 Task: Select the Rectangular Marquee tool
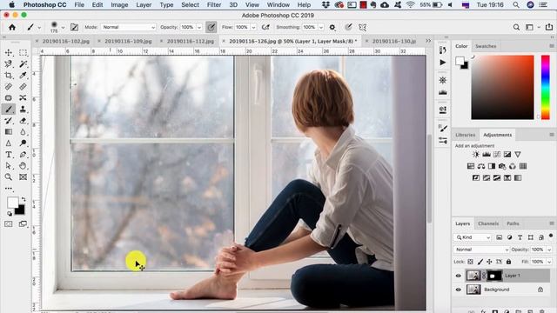pyautogui.click(x=23, y=52)
